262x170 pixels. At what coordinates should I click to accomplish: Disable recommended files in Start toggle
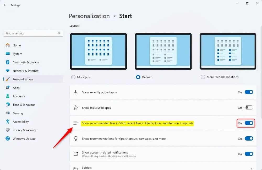pos(249,123)
